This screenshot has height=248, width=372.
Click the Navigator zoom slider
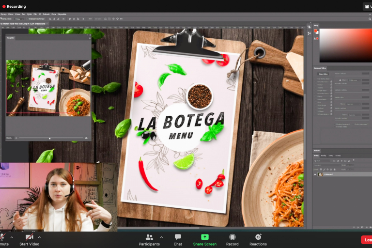[x=49, y=138]
